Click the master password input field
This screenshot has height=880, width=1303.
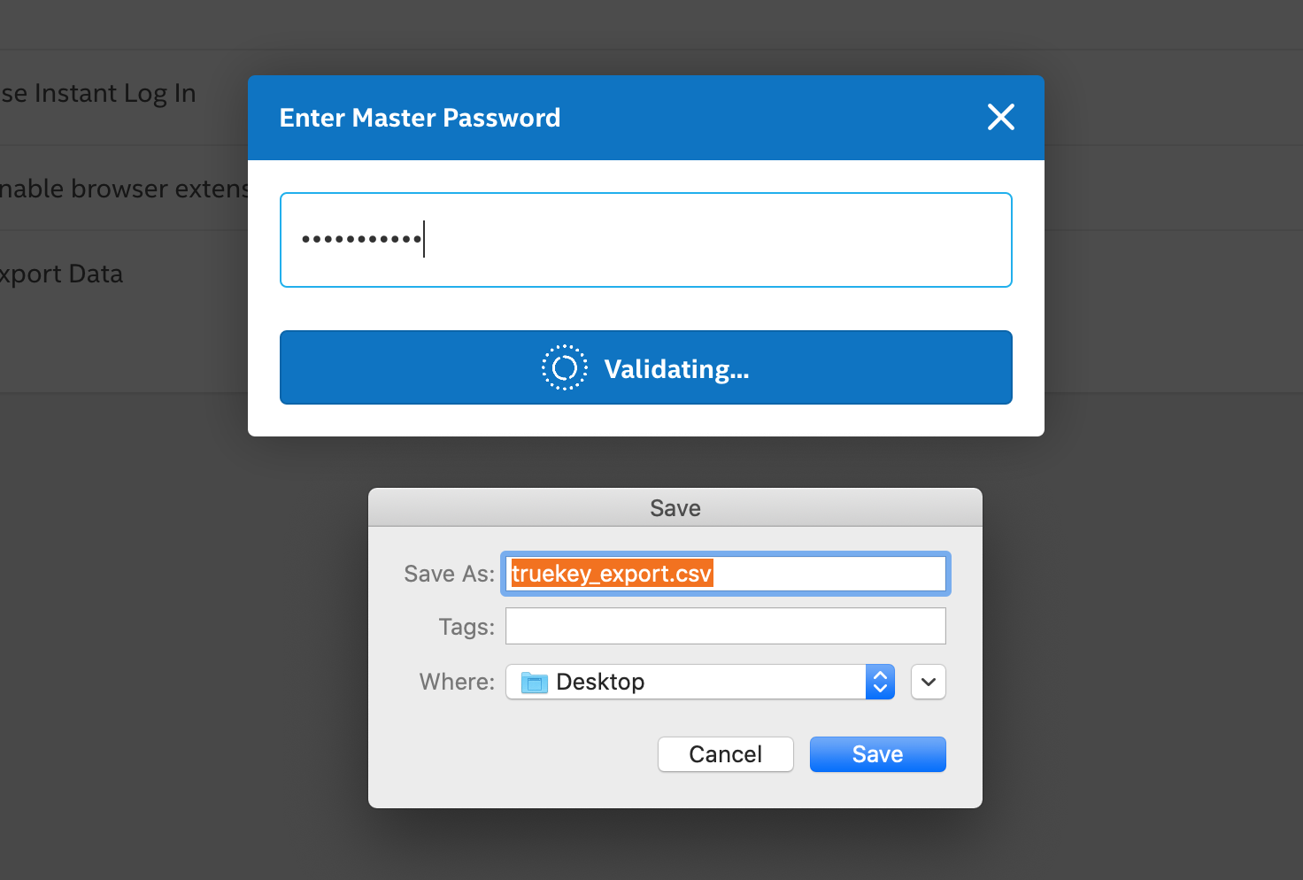(x=646, y=240)
